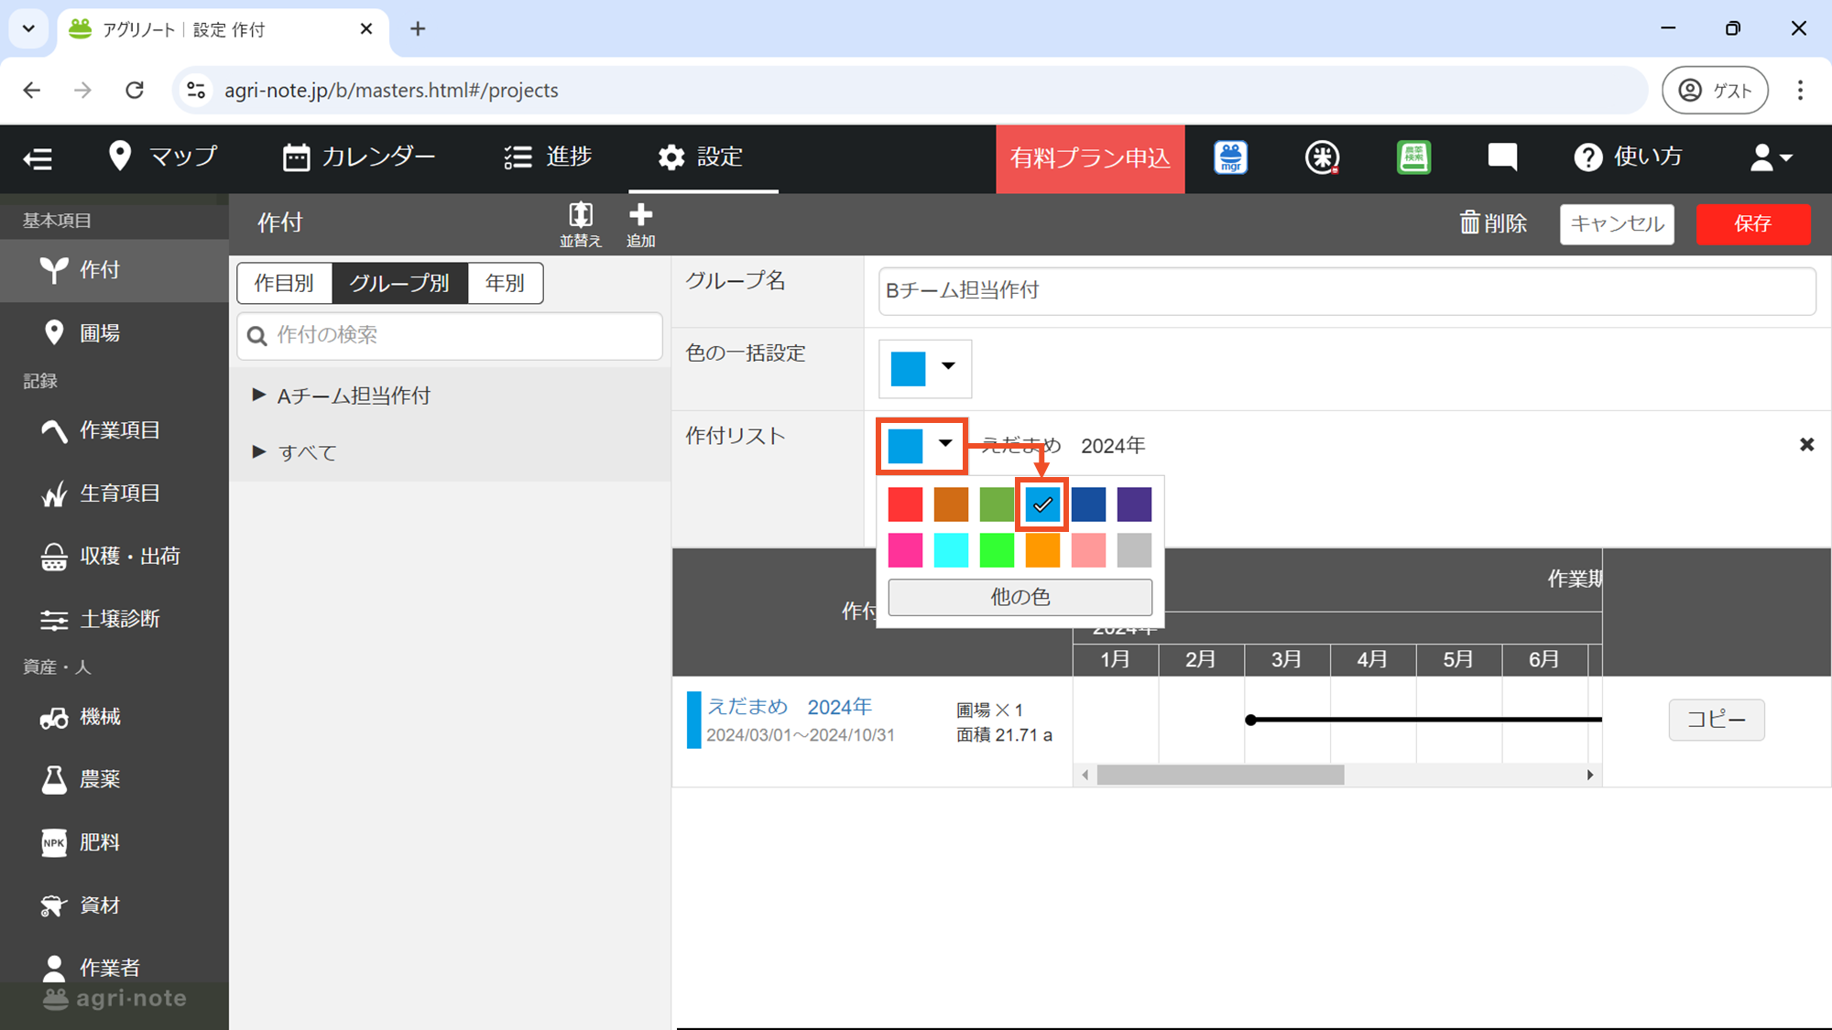
Task: Click the green 農薬検索 book icon
Action: [x=1413, y=157]
